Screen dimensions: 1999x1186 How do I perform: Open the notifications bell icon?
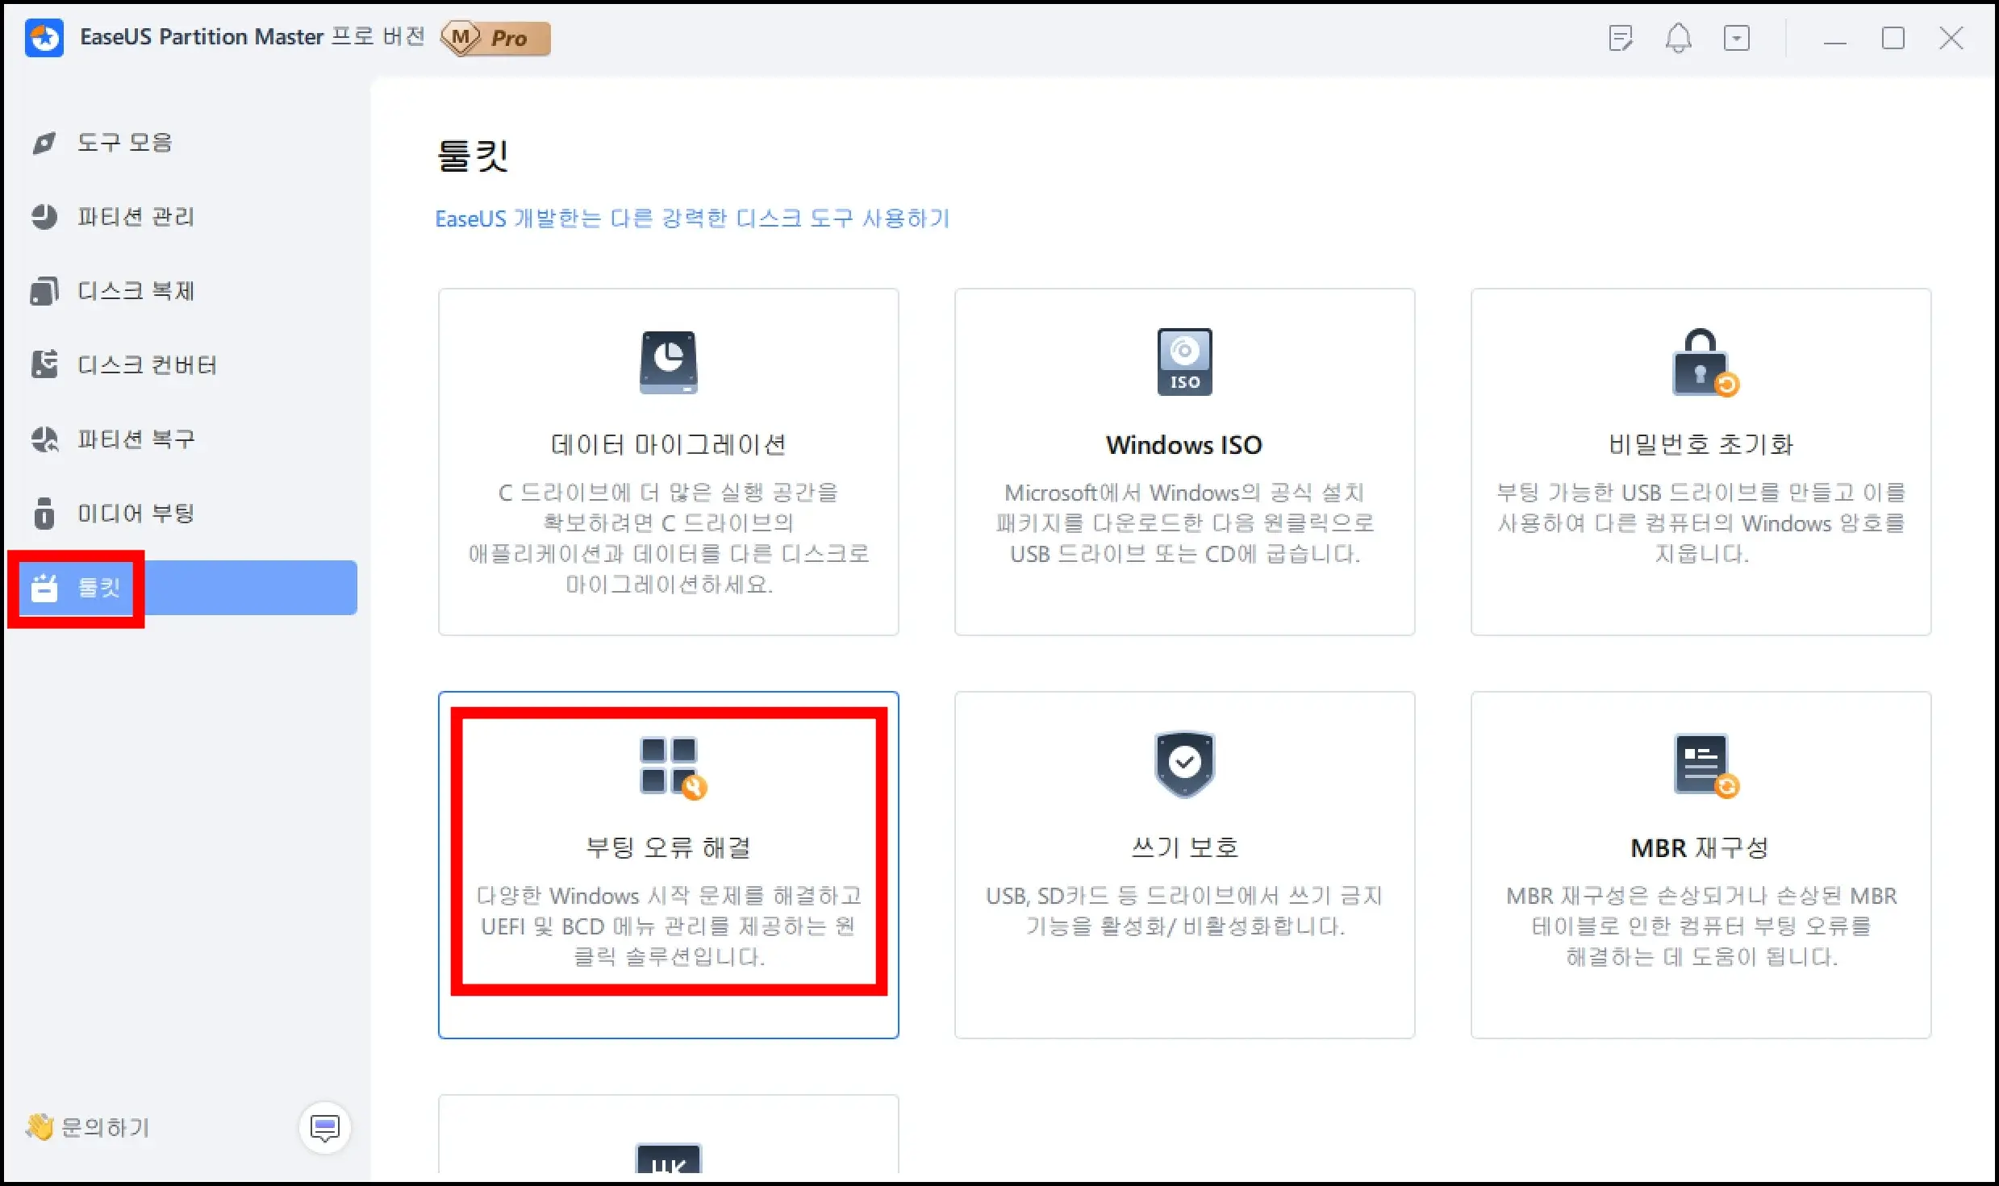coord(1678,38)
